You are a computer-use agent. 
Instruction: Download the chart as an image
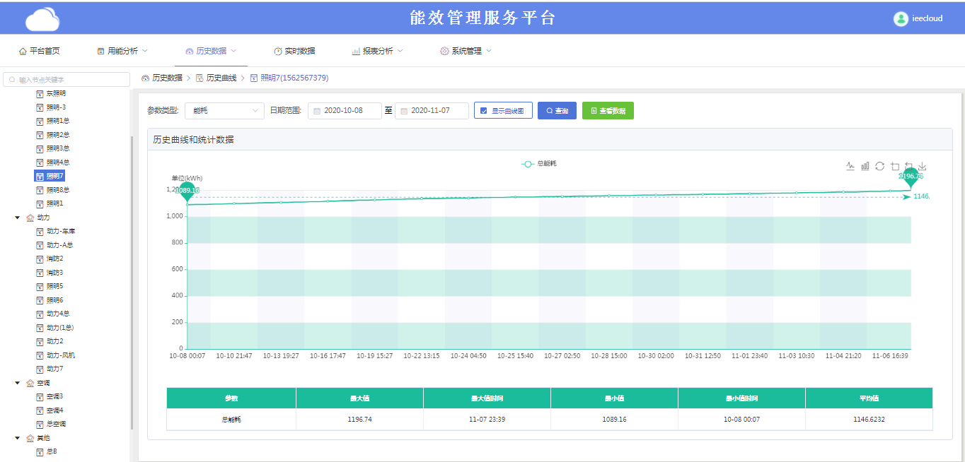pyautogui.click(x=923, y=166)
